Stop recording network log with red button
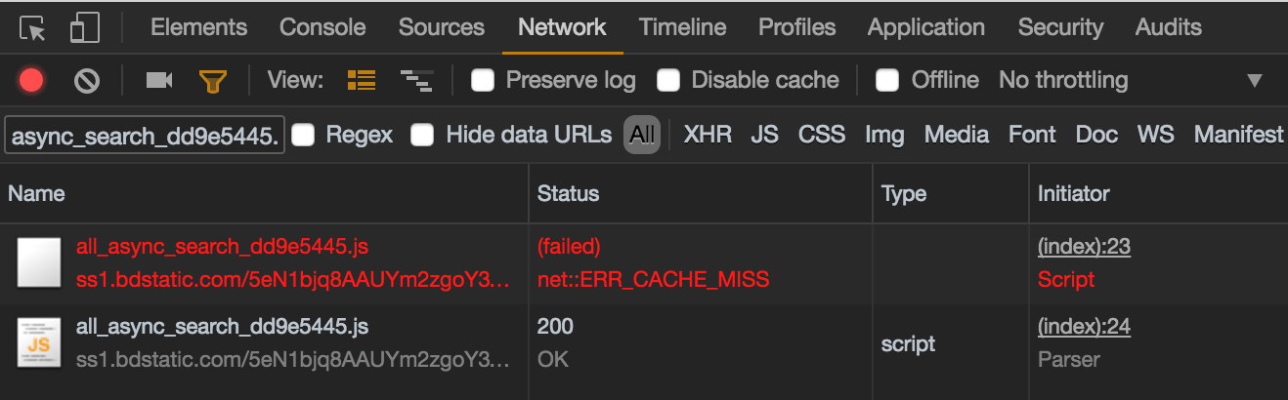The image size is (1288, 400). point(31,80)
